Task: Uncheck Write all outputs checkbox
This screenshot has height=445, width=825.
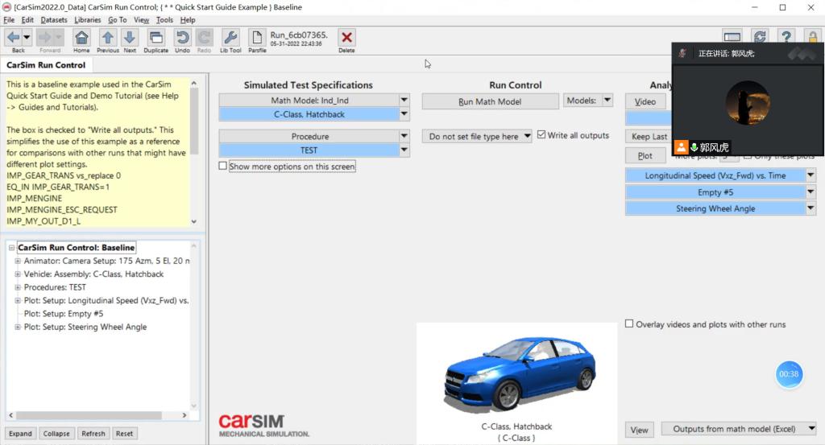Action: tap(541, 135)
